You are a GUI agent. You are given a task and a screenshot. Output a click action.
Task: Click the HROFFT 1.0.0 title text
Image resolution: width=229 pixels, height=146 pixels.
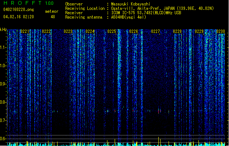pyautogui.click(x=29, y=3)
